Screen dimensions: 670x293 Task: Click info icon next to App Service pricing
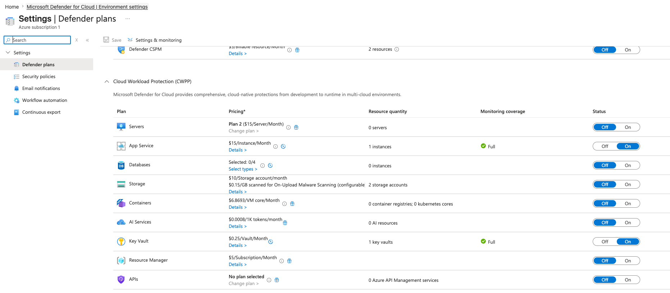(275, 146)
